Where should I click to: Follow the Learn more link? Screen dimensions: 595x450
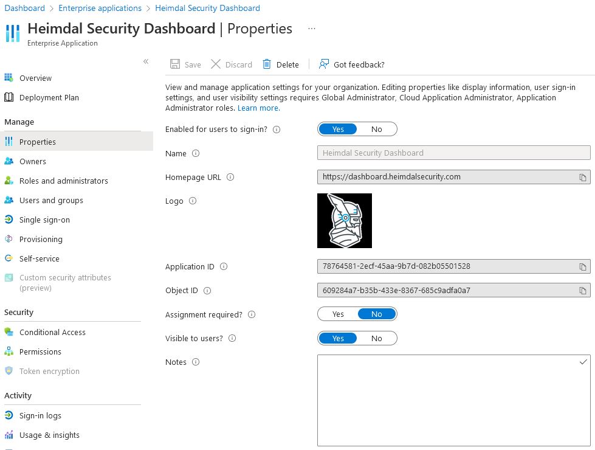[x=259, y=108]
